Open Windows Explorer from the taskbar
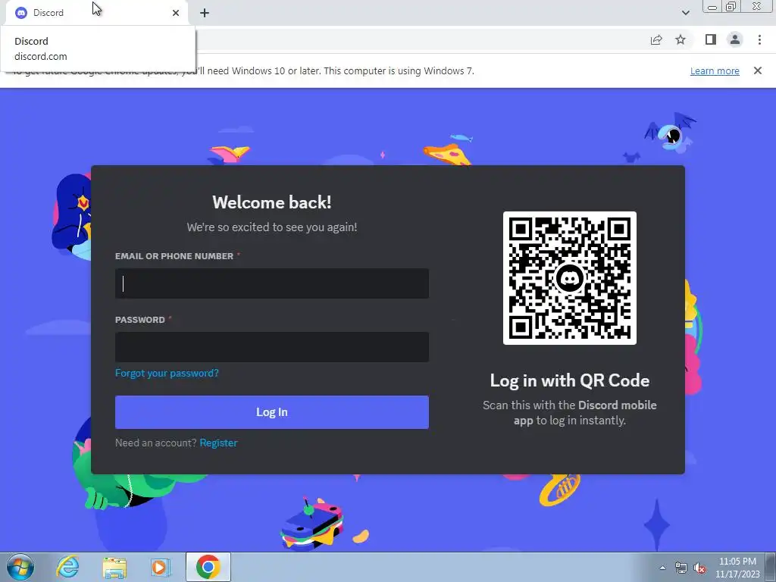 point(114,567)
